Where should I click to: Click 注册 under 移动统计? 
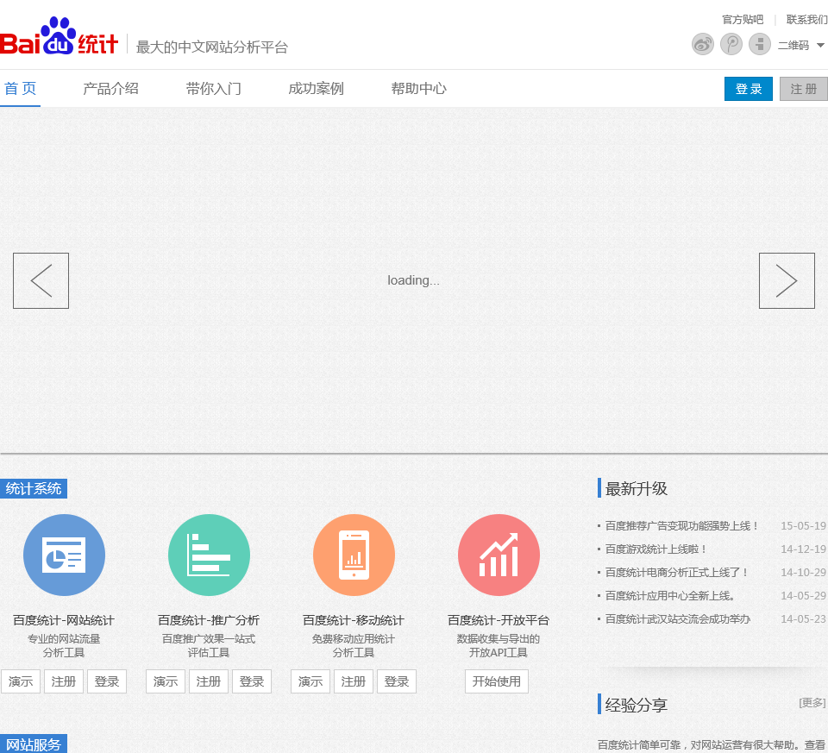coord(354,681)
